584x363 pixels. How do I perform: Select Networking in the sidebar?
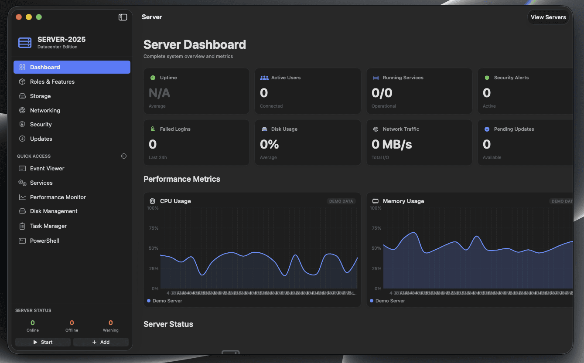(72, 110)
